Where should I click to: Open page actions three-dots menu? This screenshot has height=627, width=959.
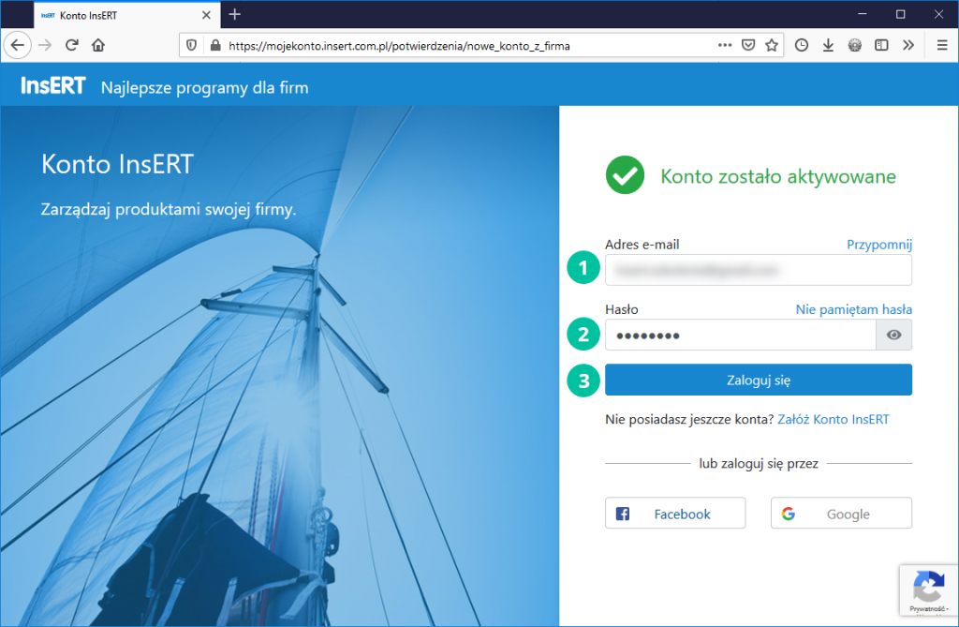(x=725, y=45)
